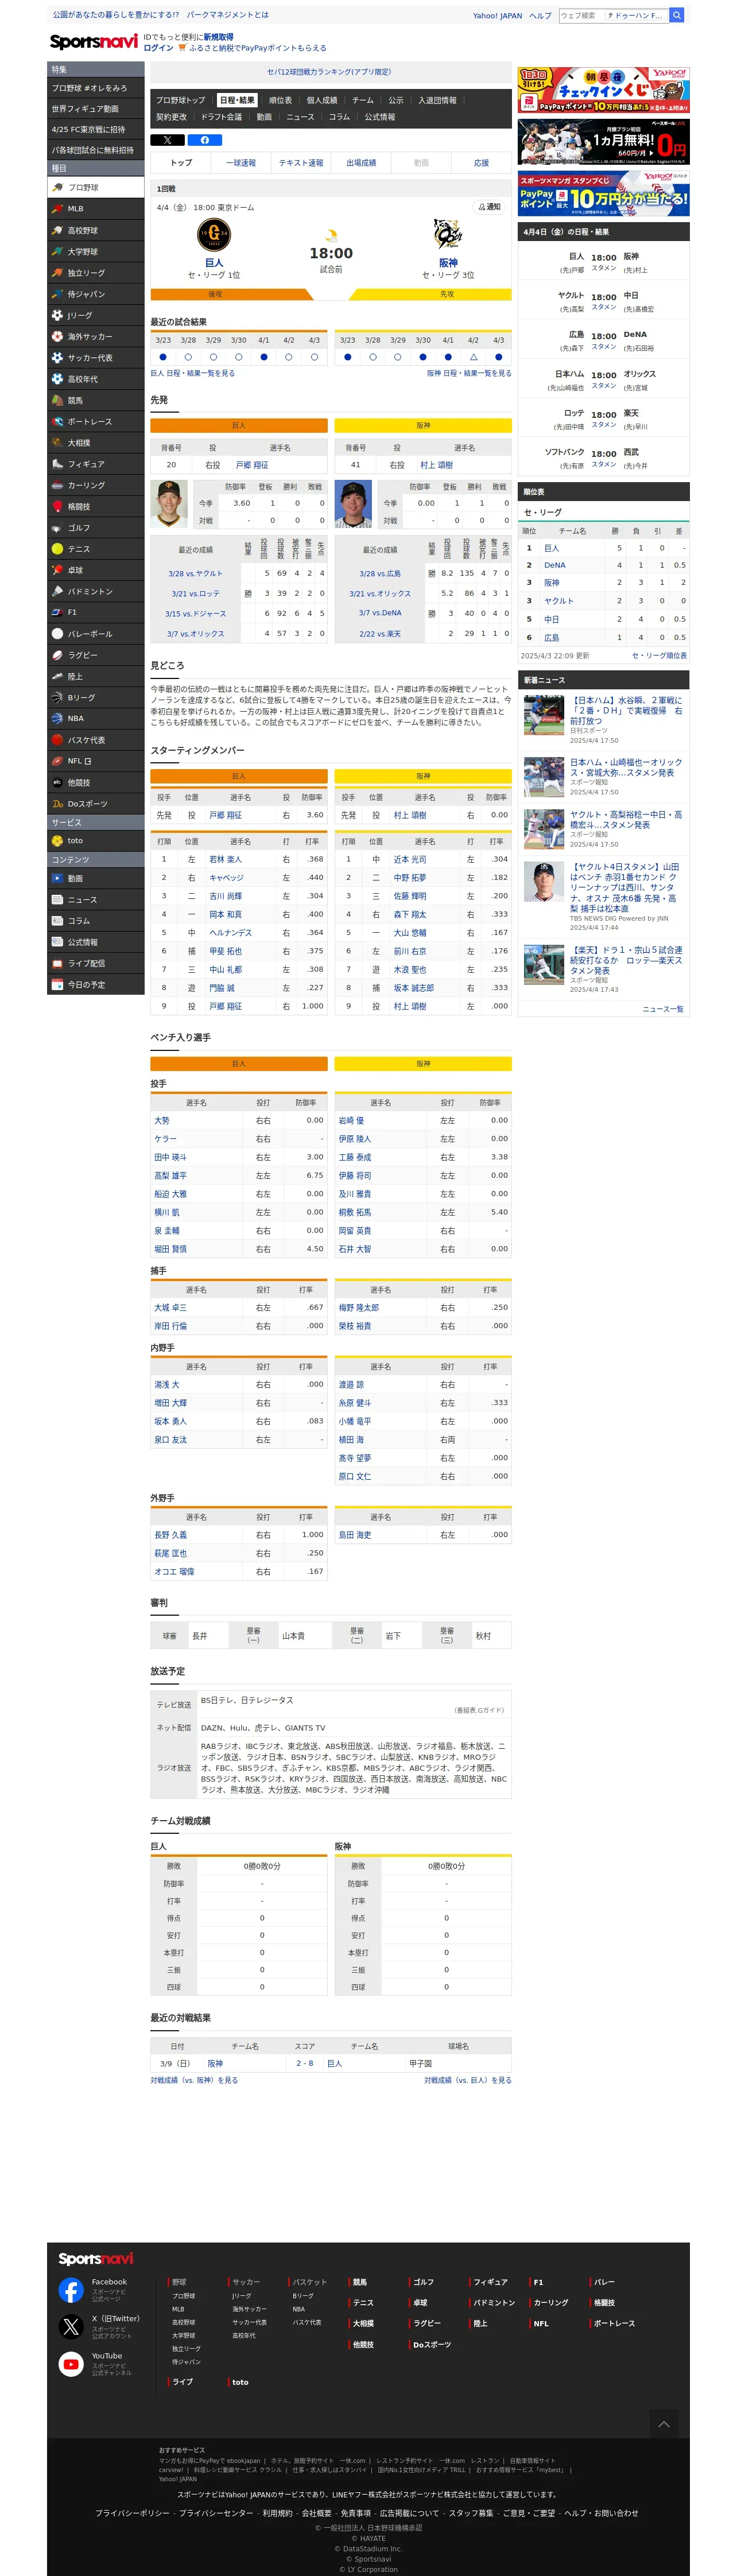The width and height of the screenshot is (737, 2576).
Task: Click the blue search magnifier button
Action: point(677,15)
